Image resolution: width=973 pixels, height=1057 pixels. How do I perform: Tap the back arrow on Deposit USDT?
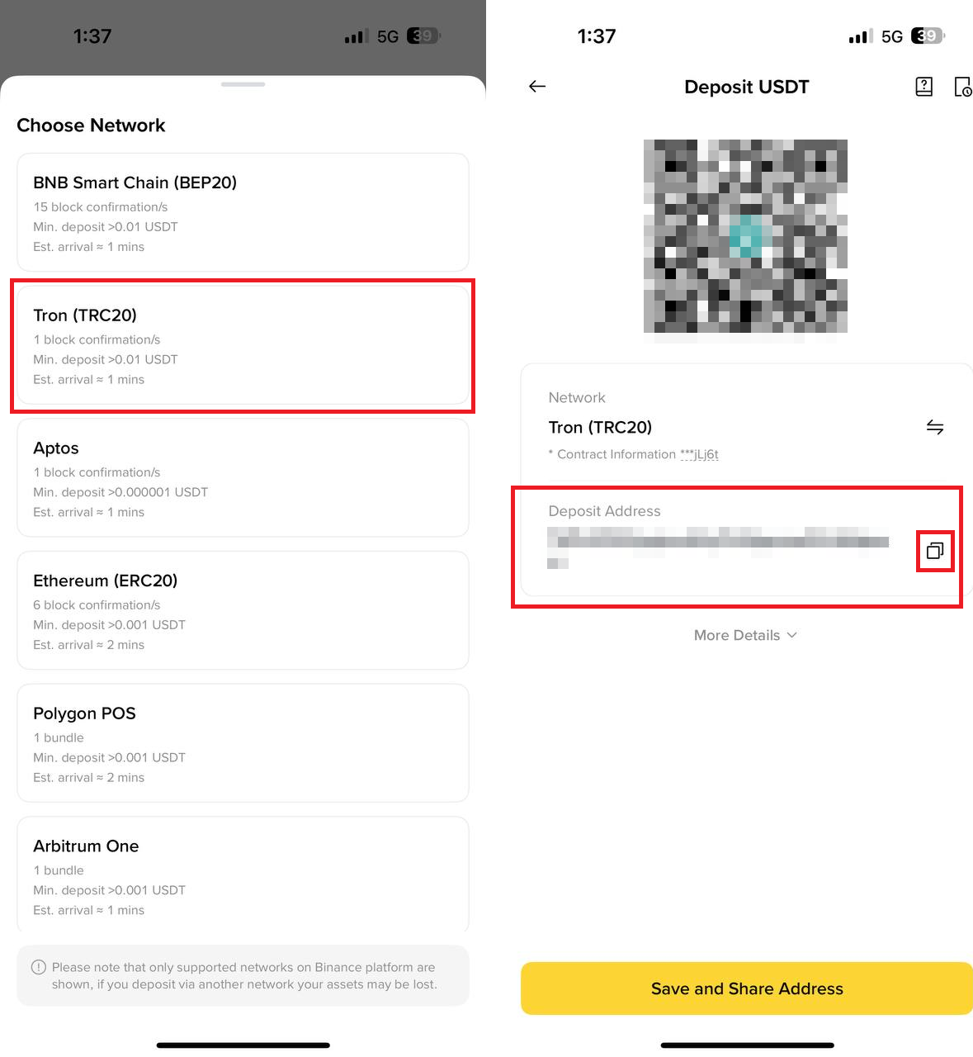coord(537,87)
